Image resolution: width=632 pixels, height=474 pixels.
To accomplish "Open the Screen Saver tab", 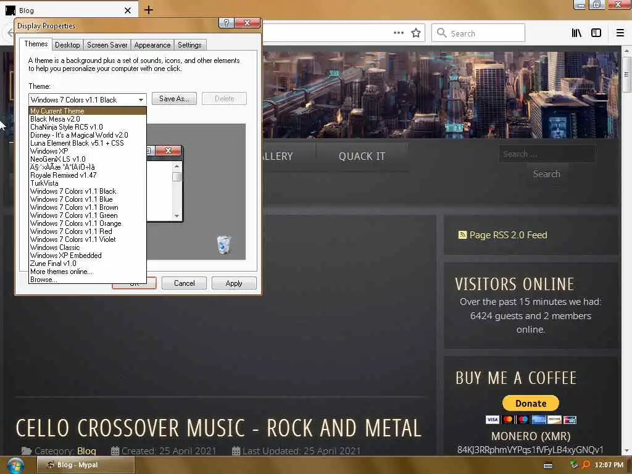I will (107, 44).
